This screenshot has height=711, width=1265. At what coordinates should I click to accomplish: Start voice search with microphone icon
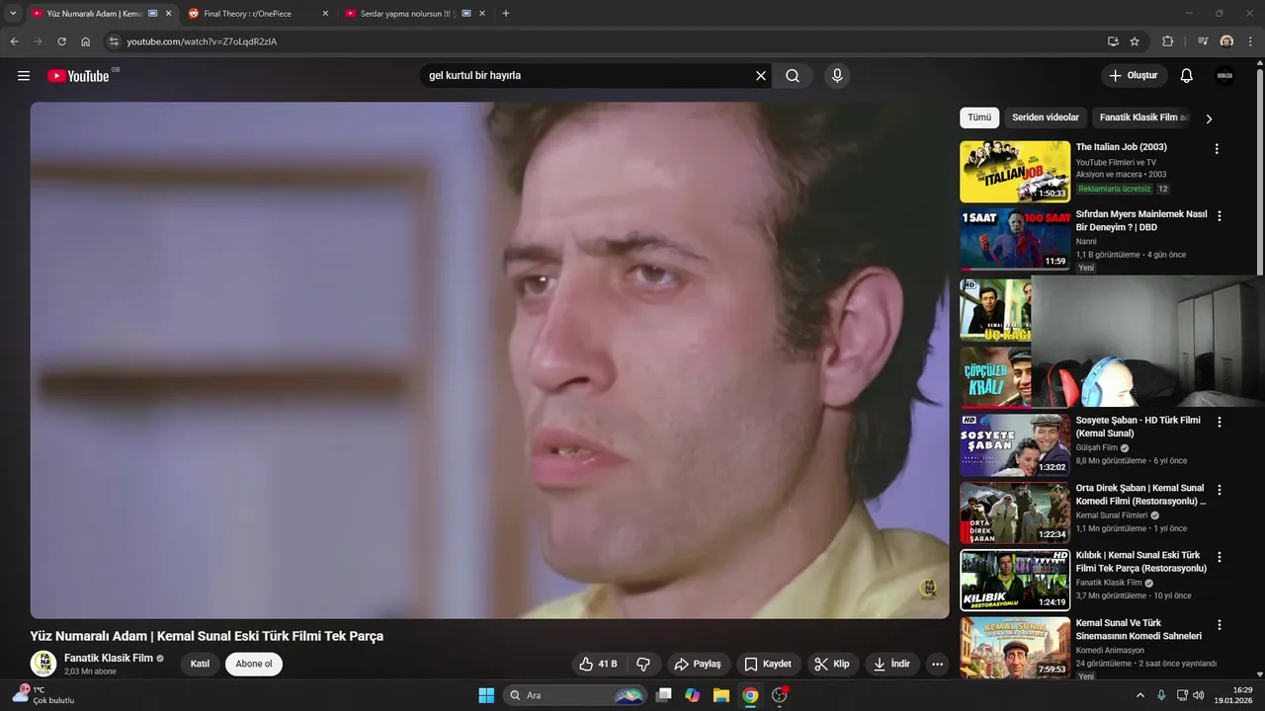click(x=837, y=76)
